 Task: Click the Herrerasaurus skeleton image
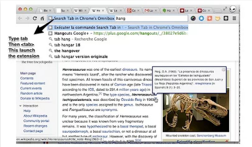click(196, 113)
